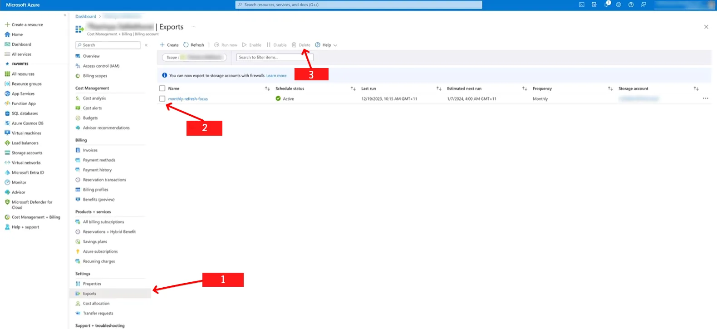The image size is (717, 329).
Task: Open Cloud Shell icon in top bar
Action: point(582,5)
